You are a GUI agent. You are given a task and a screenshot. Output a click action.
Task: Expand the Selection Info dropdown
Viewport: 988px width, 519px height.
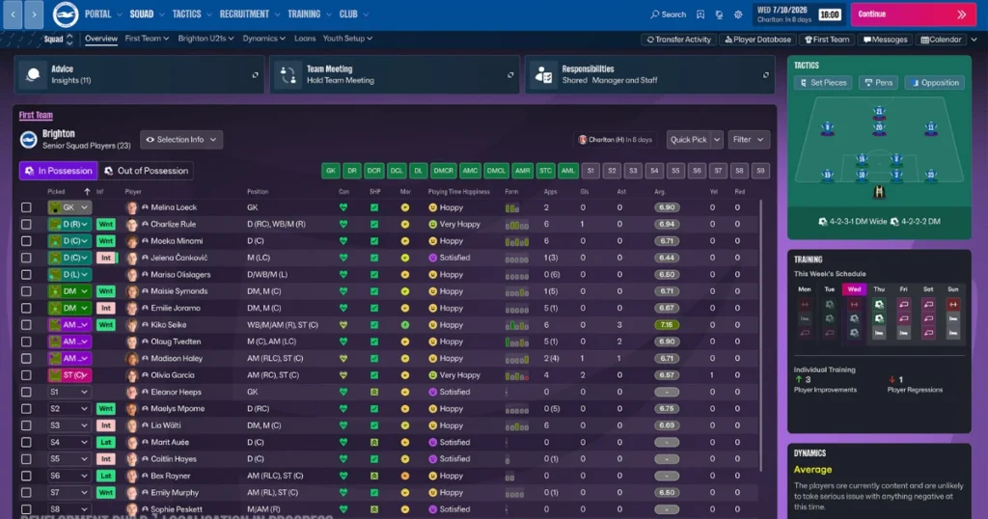point(180,139)
